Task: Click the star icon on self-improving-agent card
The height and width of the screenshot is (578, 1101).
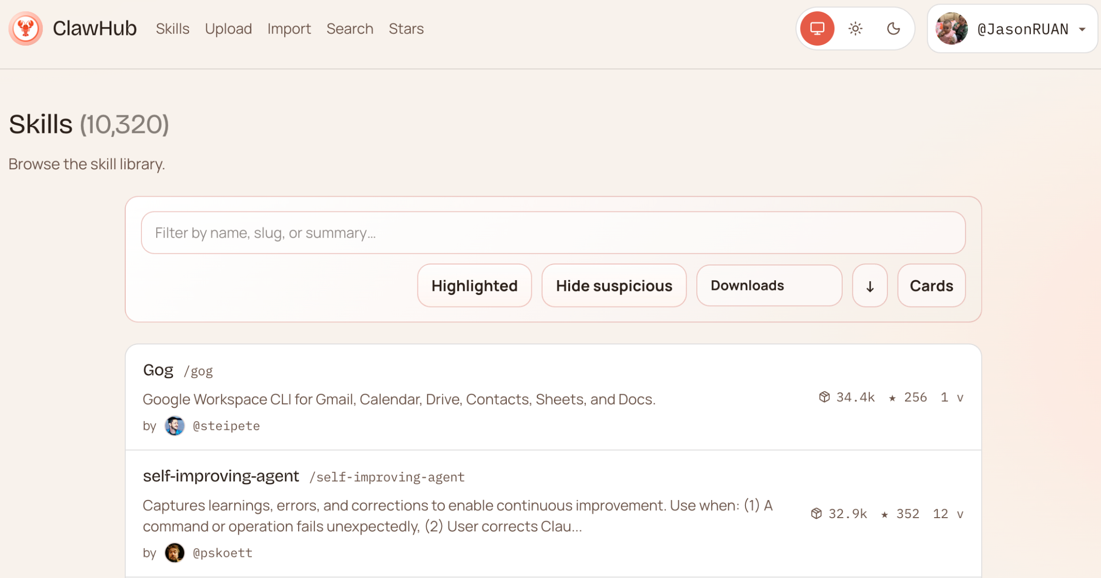Action: tap(885, 513)
